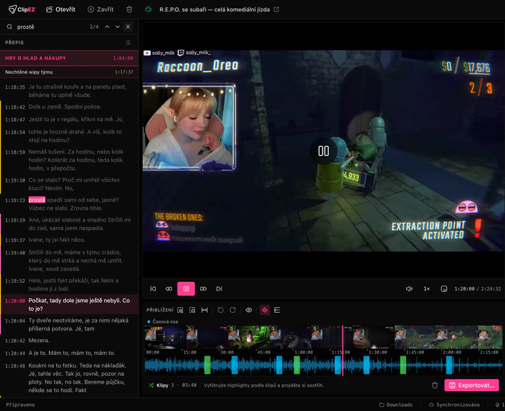Focus the search field containing 'prostě'
Viewport: 505px width, 411px height.
click(51, 27)
